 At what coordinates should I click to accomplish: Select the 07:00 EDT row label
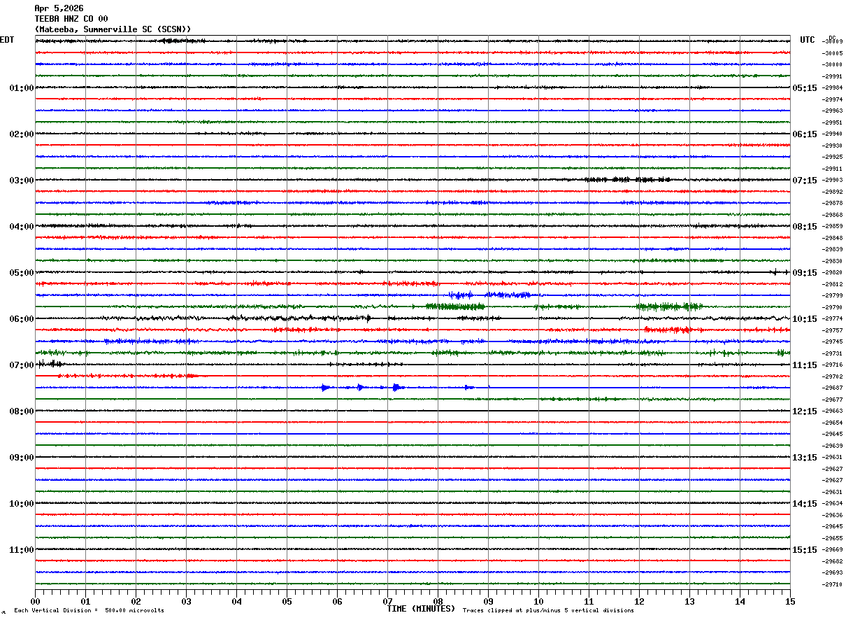point(21,365)
